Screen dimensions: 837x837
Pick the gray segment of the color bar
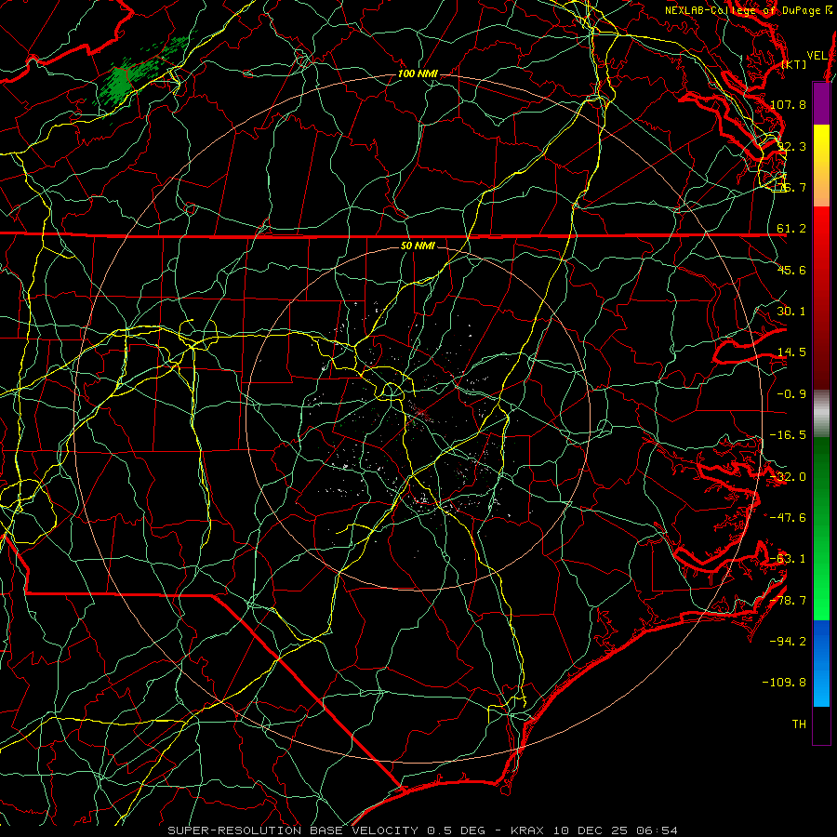(x=821, y=414)
